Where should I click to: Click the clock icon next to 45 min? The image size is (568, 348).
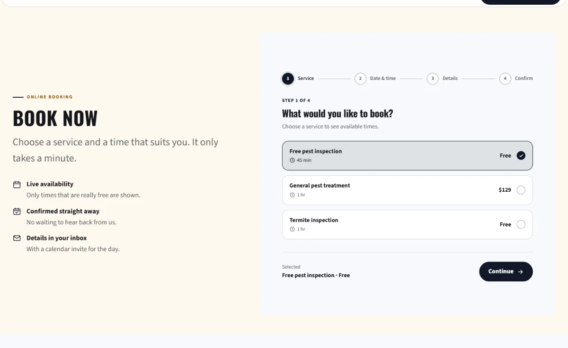[292, 161]
